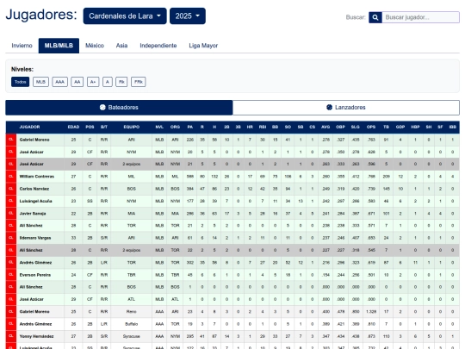465x349 pixels.
Task: Select the Todos level filter
Action: [x=20, y=82]
